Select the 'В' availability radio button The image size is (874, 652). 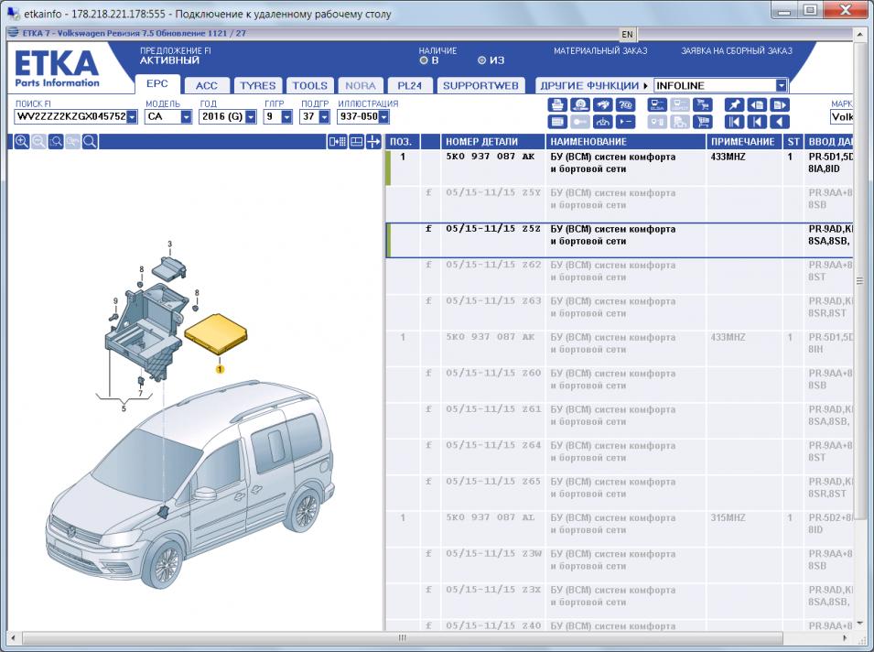424,60
